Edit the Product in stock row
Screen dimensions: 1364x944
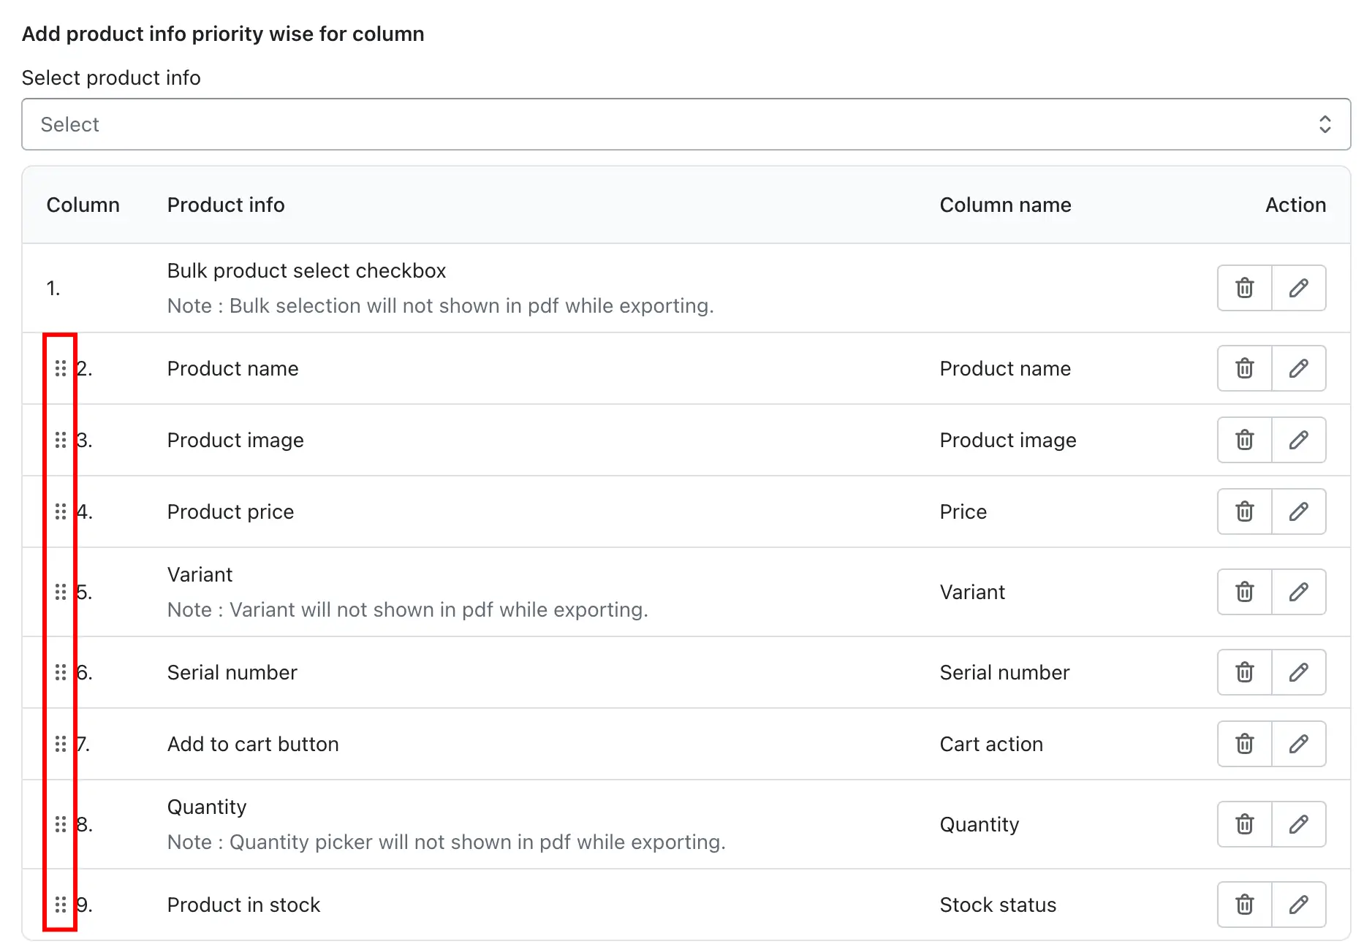click(1298, 905)
